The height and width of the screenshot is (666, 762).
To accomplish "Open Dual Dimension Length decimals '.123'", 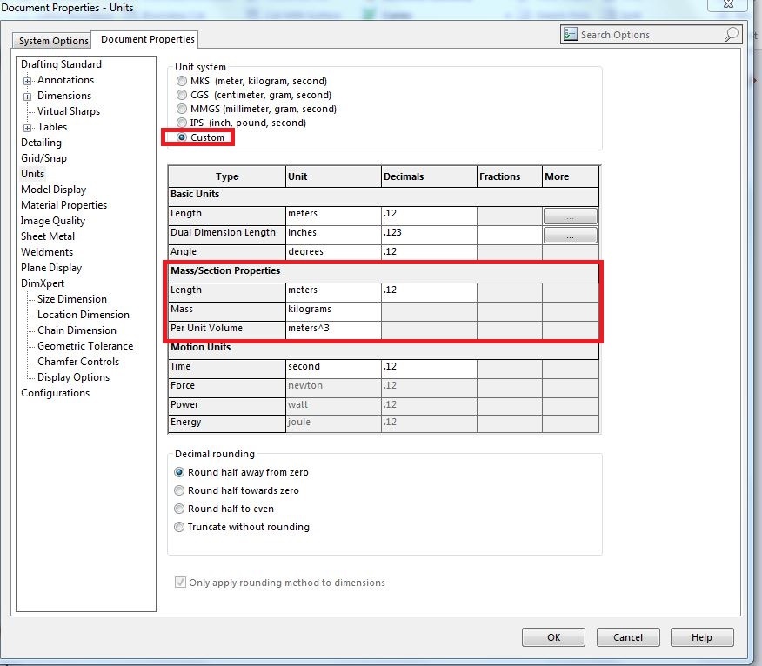I will (429, 235).
